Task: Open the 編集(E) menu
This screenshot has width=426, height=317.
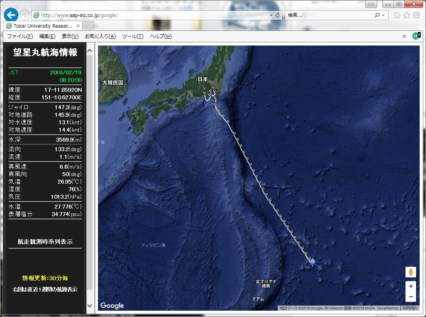Action: coord(47,36)
